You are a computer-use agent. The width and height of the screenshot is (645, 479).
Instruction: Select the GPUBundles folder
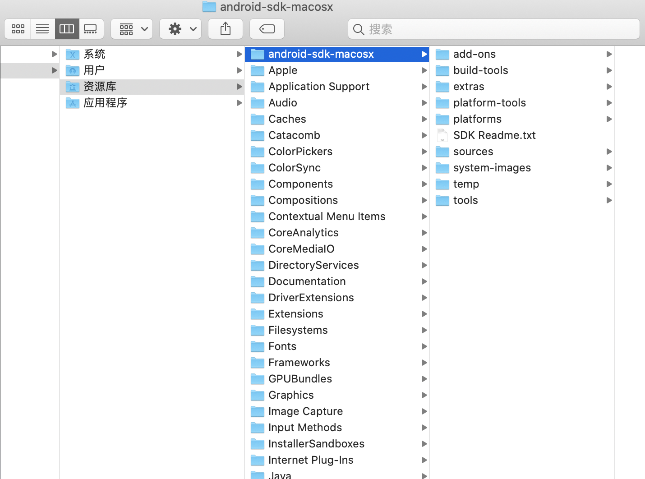337,379
